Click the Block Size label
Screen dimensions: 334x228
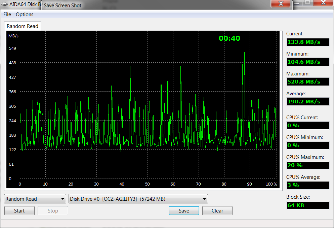click(298, 197)
